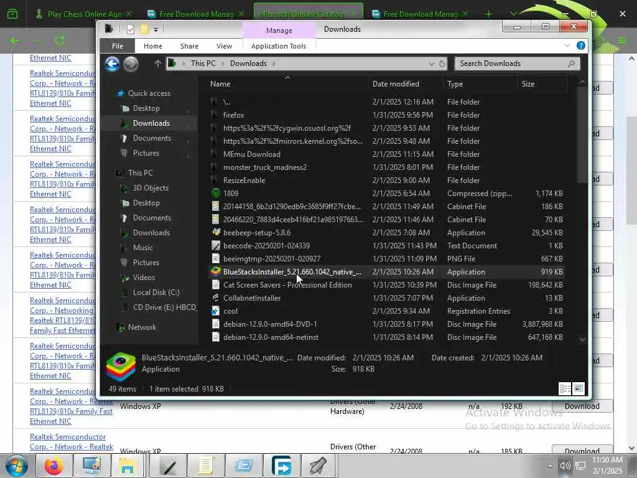637x478 pixels.
Task: Select Desktop under Quick access
Action: click(x=146, y=108)
